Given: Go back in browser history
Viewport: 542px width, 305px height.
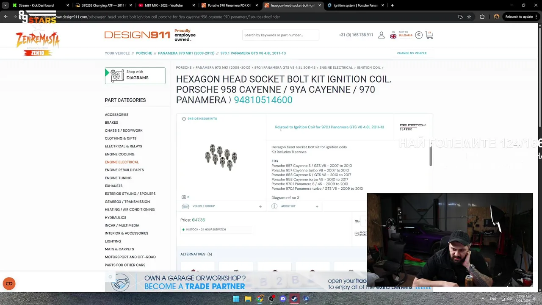Looking at the screenshot, I should pos(6,17).
